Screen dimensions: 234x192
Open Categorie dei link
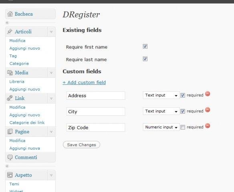click(x=27, y=122)
